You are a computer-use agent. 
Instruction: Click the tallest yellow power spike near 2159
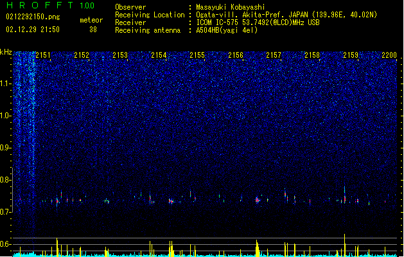[x=344, y=245]
